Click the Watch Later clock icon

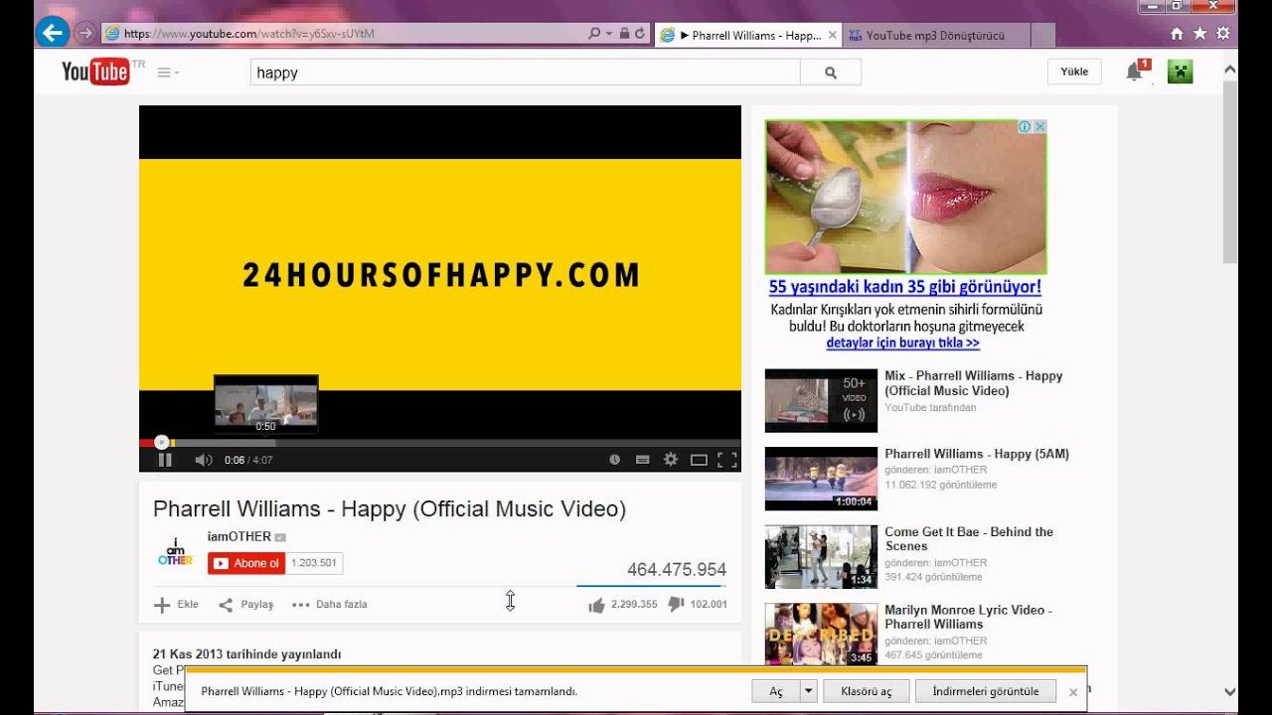pyautogui.click(x=614, y=460)
